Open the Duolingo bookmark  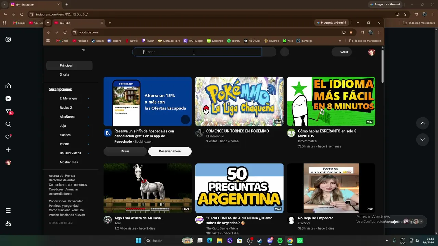tap(215, 41)
